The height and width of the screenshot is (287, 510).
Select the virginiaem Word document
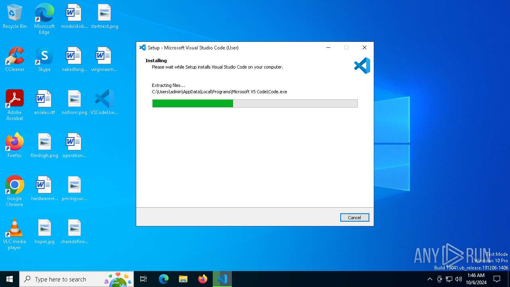104,60
